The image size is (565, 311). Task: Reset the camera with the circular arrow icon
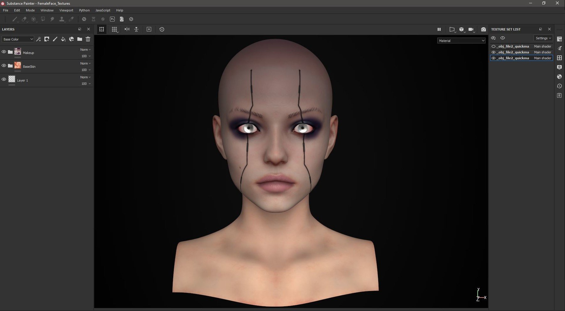coord(162,29)
